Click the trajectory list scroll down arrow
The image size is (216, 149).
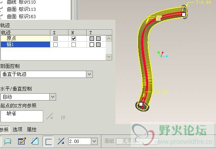click(109, 57)
